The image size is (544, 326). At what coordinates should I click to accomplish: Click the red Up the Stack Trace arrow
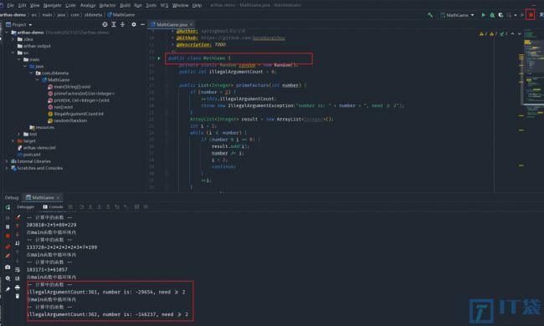(x=18, y=226)
